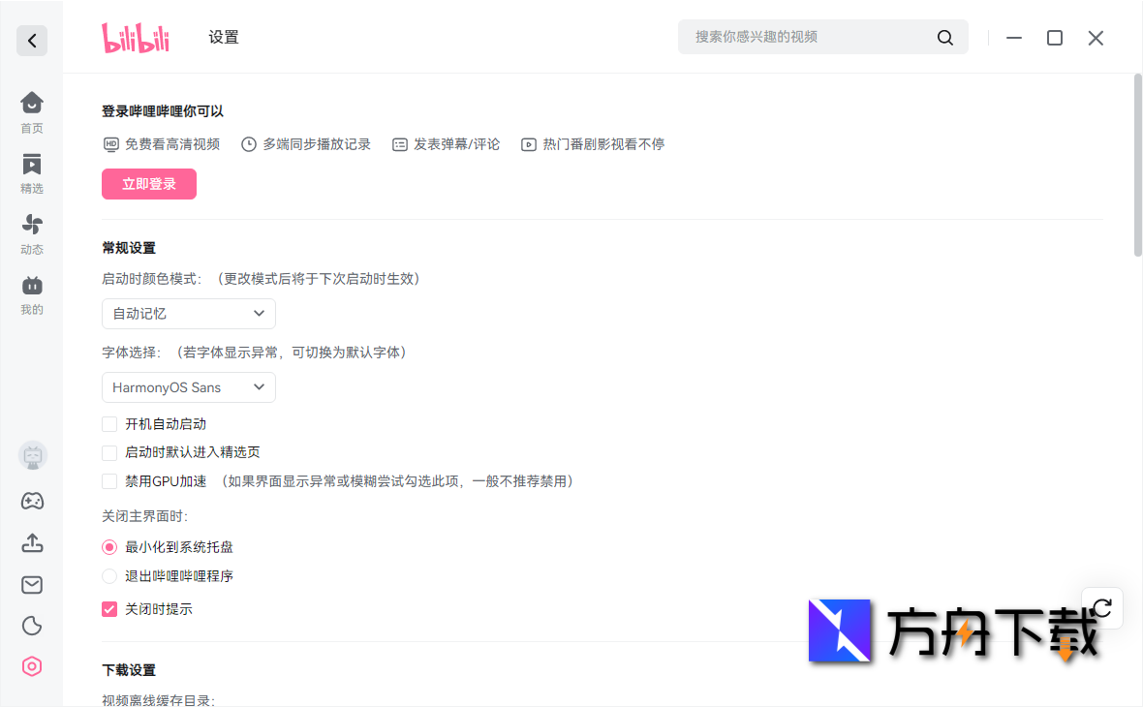Open the HarmonyOS Sans font dropdown
Viewport: 1143px width, 707px height.
[188, 386]
